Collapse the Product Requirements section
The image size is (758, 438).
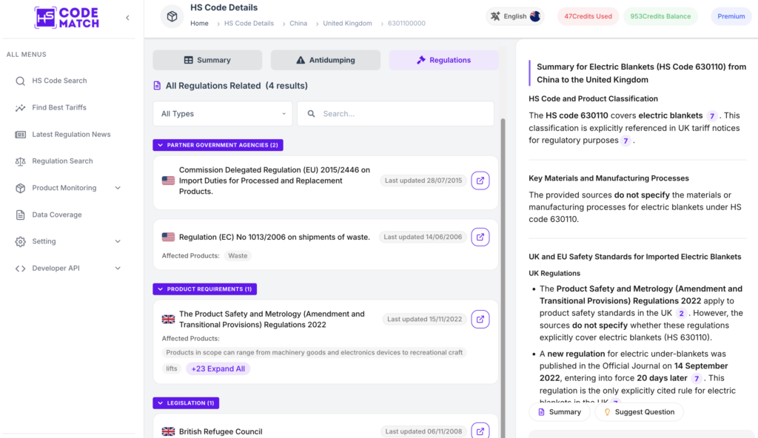[205, 289]
